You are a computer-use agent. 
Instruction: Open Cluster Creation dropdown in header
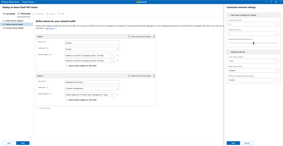(x=29, y=2)
